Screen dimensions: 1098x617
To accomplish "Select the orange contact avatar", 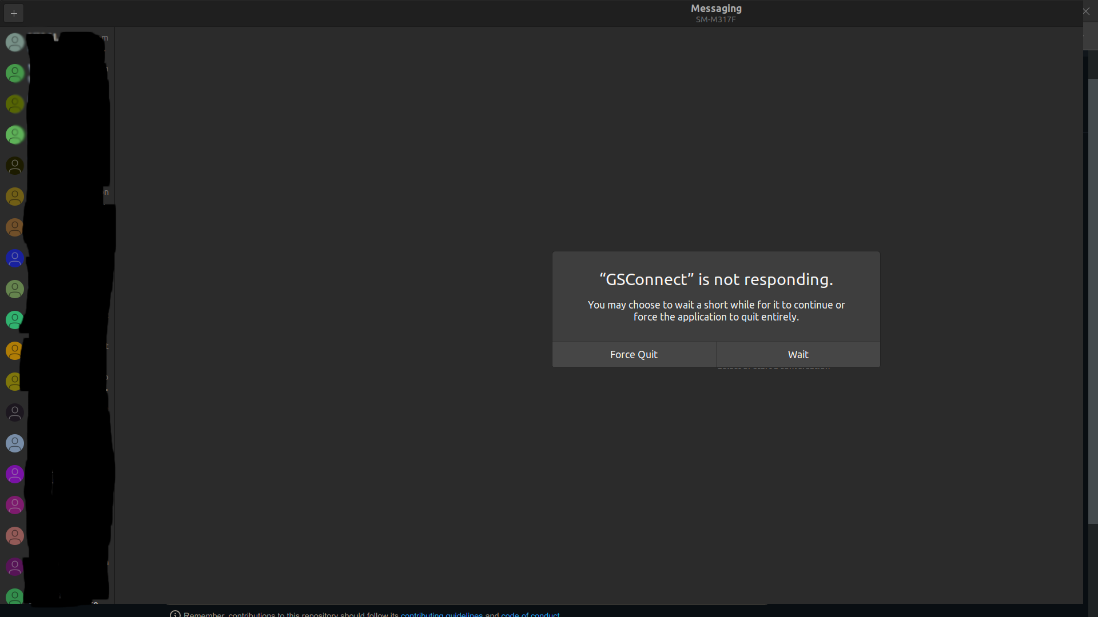I will (15, 227).
